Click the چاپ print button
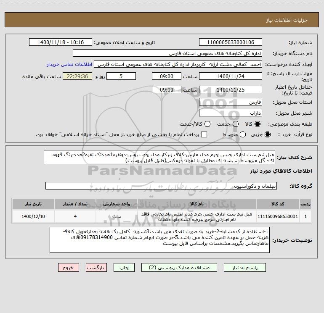This screenshot has height=313, width=324. pos(124,268)
